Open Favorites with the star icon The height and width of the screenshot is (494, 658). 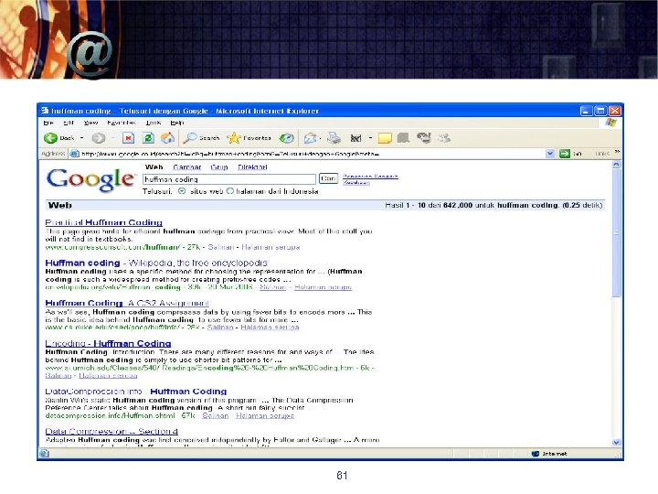[234, 138]
